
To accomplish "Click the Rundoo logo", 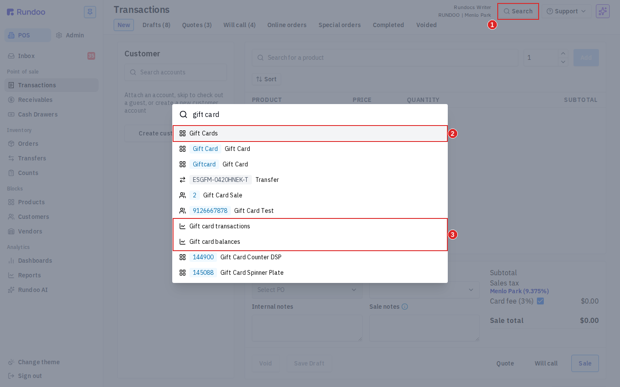I will point(26,12).
